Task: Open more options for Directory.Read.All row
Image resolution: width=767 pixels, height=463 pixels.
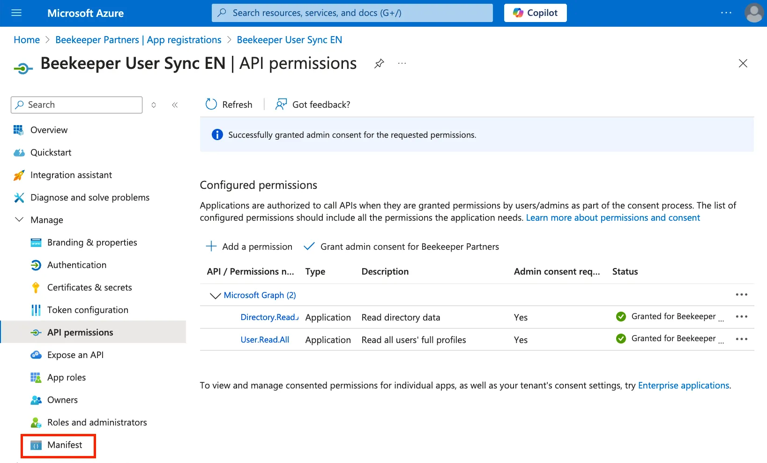Action: (x=742, y=317)
